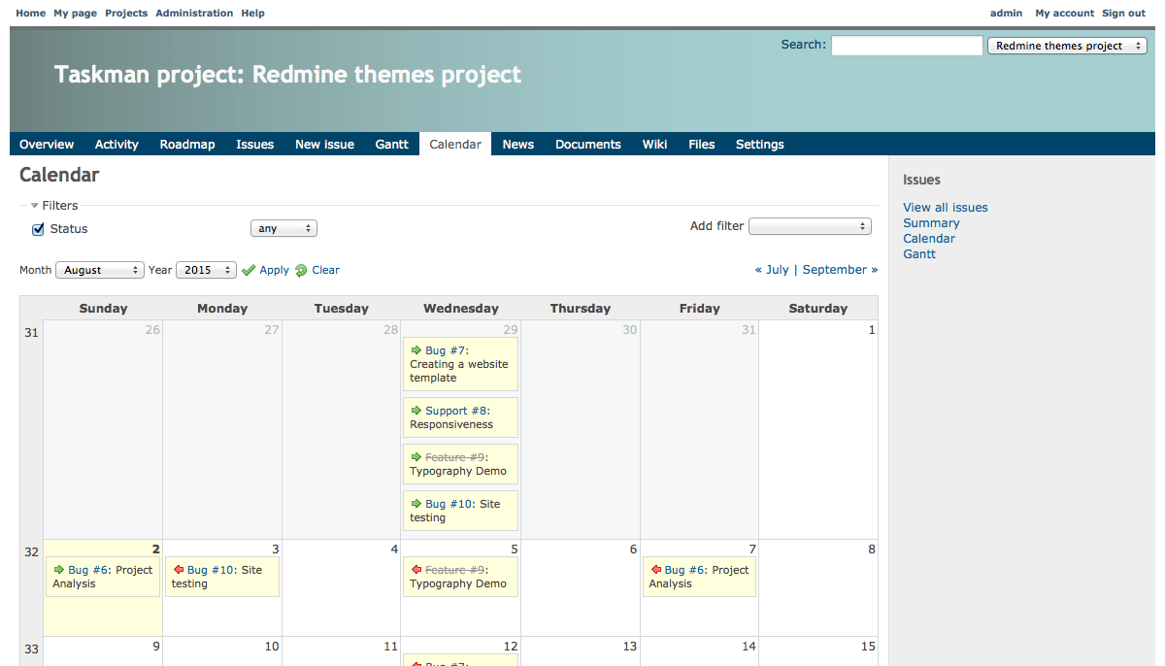Click red arrow icon beside Bug #6 on 7th
Screen dimensions: 1165x666
(x=655, y=569)
